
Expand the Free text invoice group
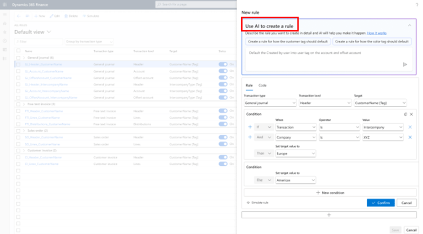point(24,104)
